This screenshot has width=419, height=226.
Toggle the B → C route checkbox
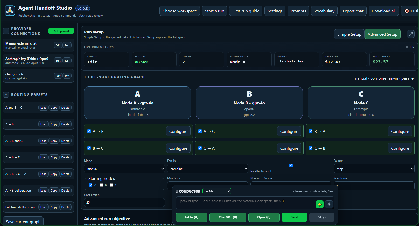pos(89,148)
